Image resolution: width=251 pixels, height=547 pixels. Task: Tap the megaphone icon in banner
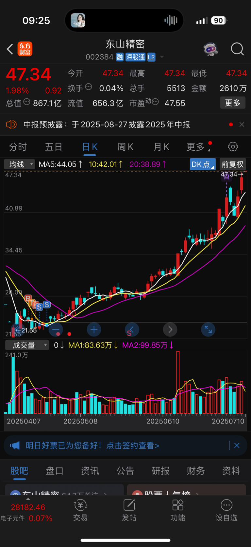(x=15, y=445)
